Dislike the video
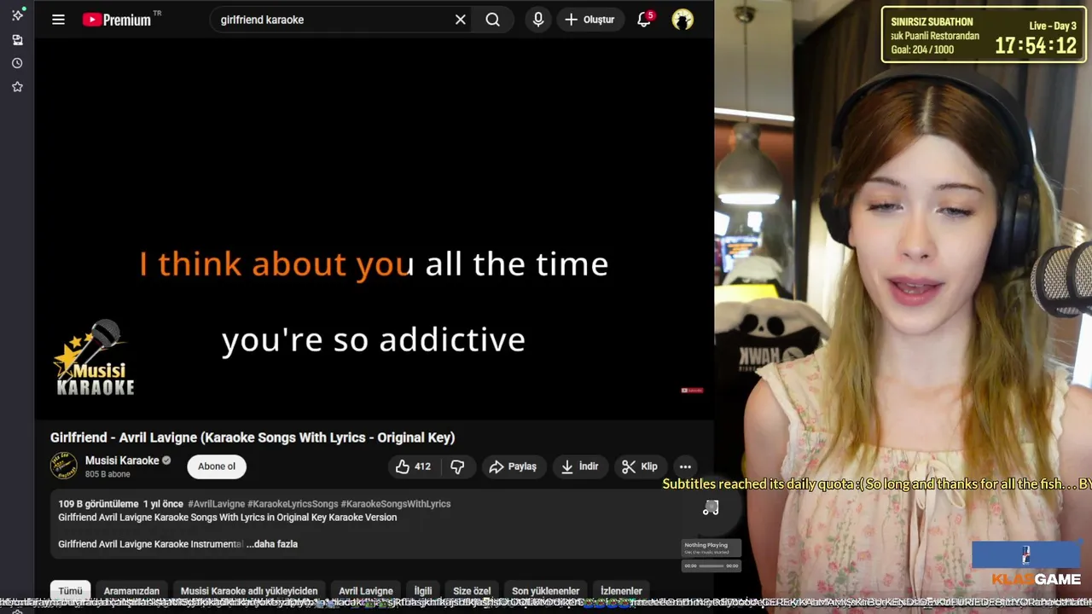1092x614 pixels. click(x=457, y=466)
